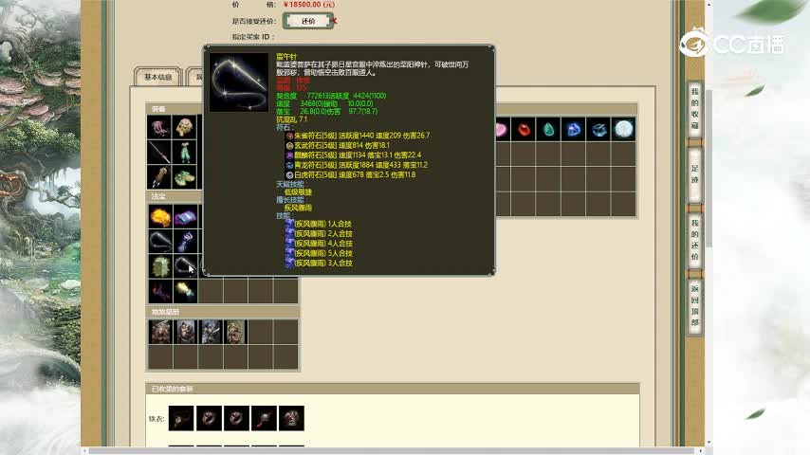This screenshot has height=455, width=810.
Task: Click the pink tassel equipment icon
Action: click(x=160, y=128)
